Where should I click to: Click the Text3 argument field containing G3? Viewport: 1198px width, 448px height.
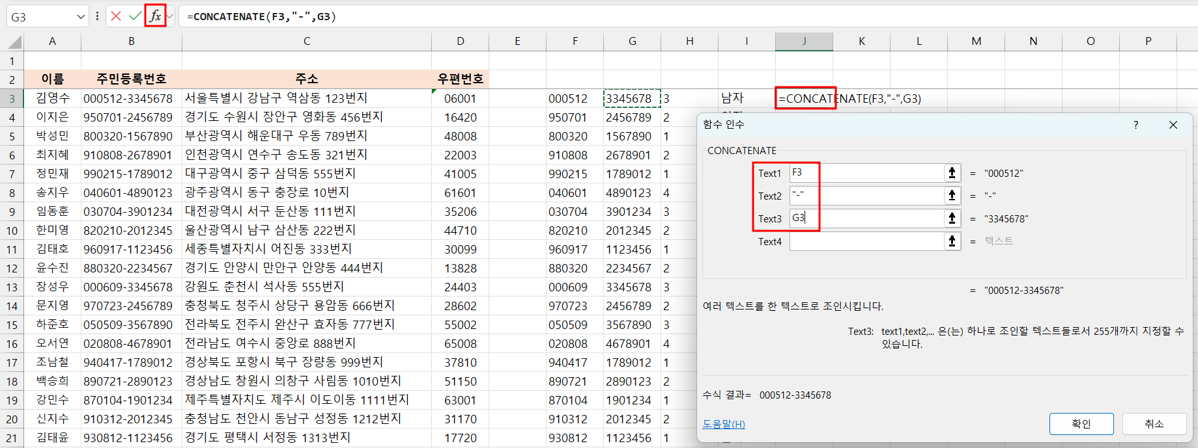[866, 218]
